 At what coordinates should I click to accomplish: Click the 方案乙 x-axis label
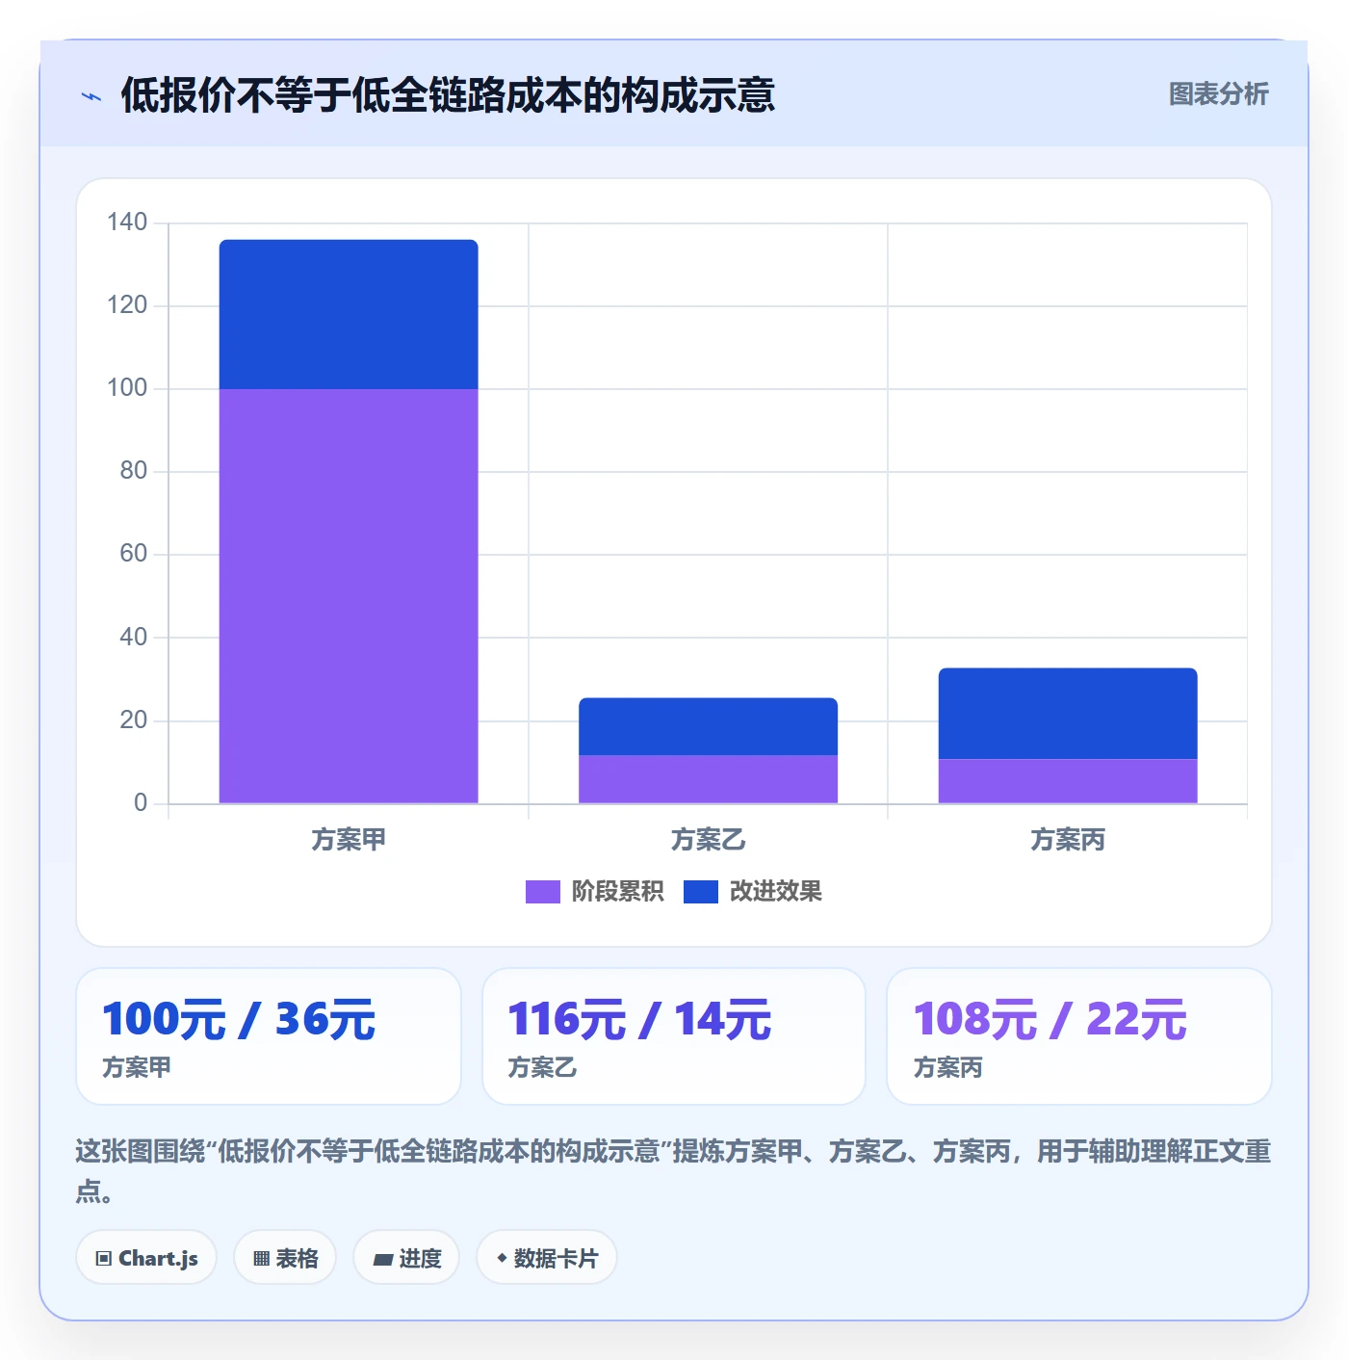point(708,840)
